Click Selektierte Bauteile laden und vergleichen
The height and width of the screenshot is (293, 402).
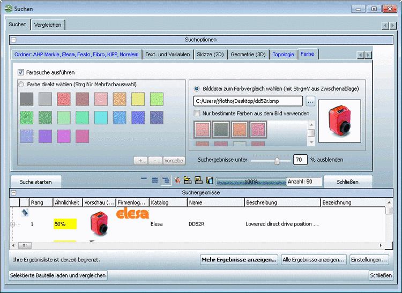tap(58, 275)
